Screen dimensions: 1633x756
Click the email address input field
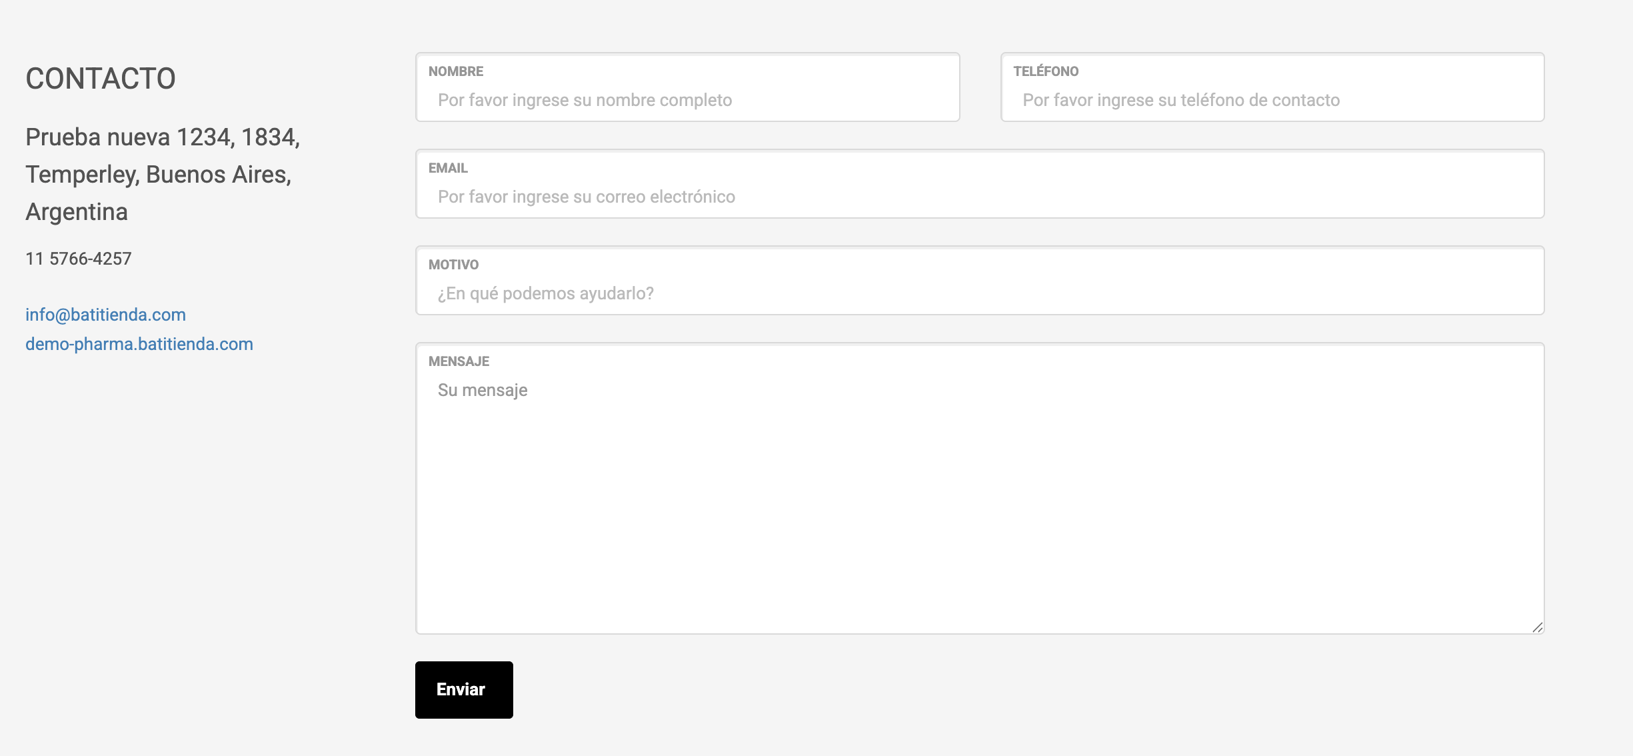click(x=978, y=197)
